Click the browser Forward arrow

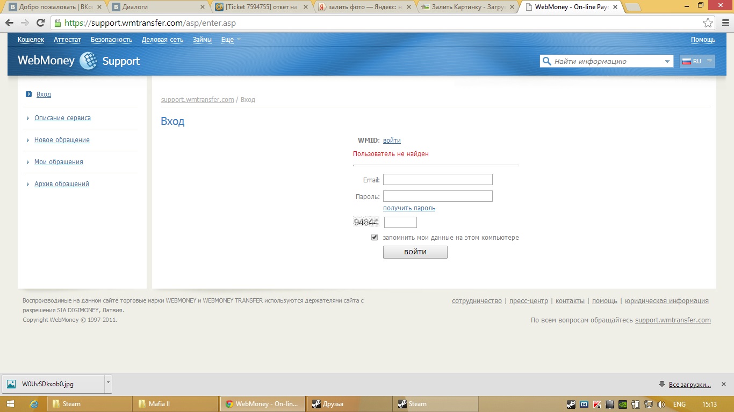coord(25,23)
